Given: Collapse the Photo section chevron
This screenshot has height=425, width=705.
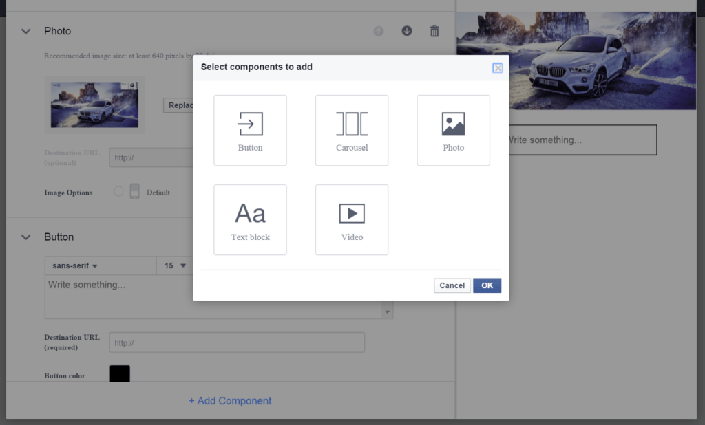Looking at the screenshot, I should pos(25,31).
